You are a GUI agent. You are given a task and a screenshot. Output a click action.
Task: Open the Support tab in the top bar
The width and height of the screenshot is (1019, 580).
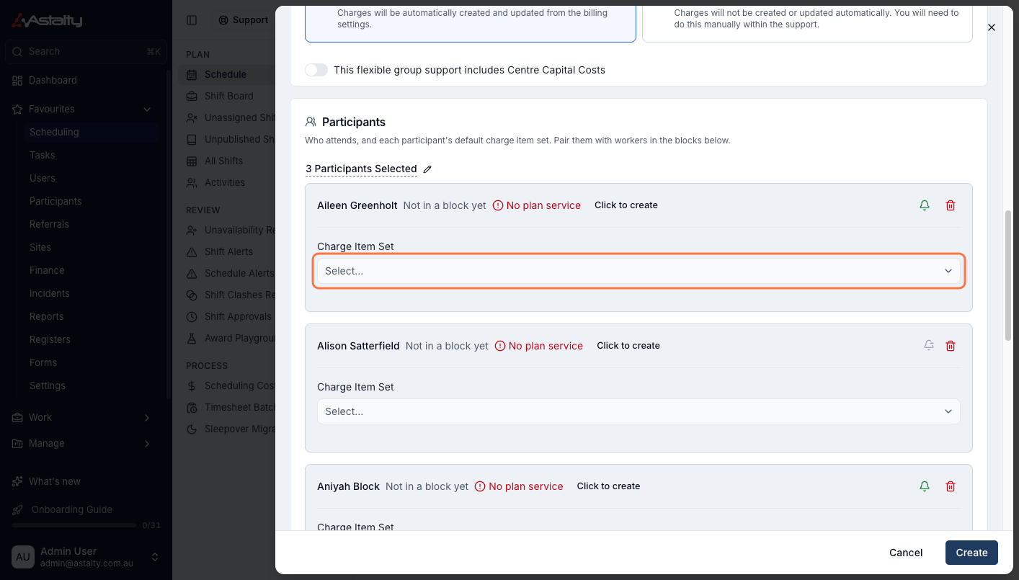click(x=244, y=20)
